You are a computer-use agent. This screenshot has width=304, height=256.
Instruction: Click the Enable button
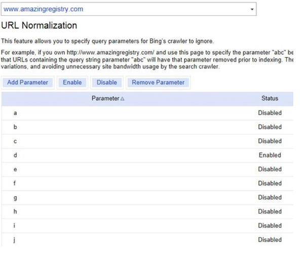pos(72,83)
